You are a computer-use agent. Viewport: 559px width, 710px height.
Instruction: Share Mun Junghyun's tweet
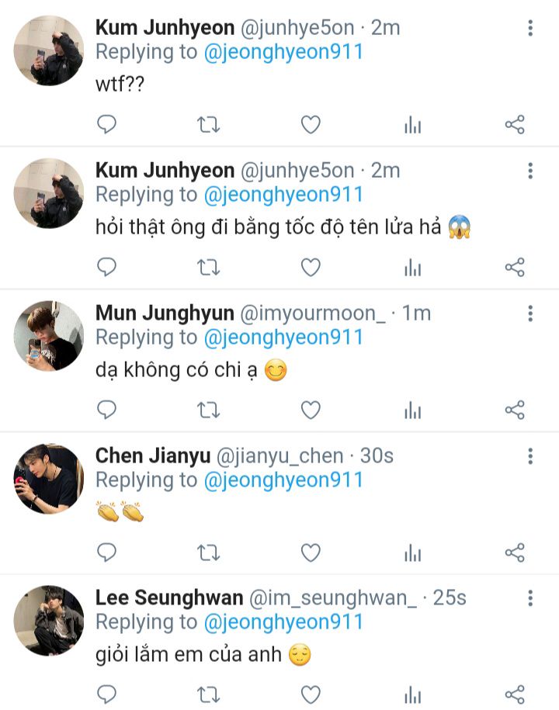(x=515, y=410)
